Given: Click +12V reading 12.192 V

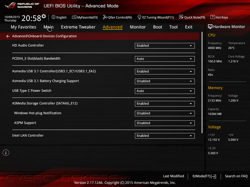Looking at the screenshot, I should pyautogui.click(x=214, y=140).
